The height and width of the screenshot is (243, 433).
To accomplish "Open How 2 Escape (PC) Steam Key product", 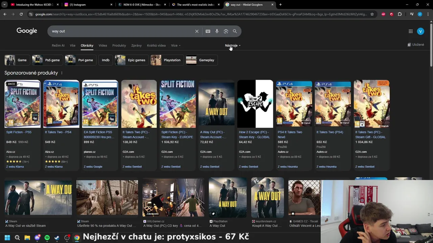I will click(254, 135).
